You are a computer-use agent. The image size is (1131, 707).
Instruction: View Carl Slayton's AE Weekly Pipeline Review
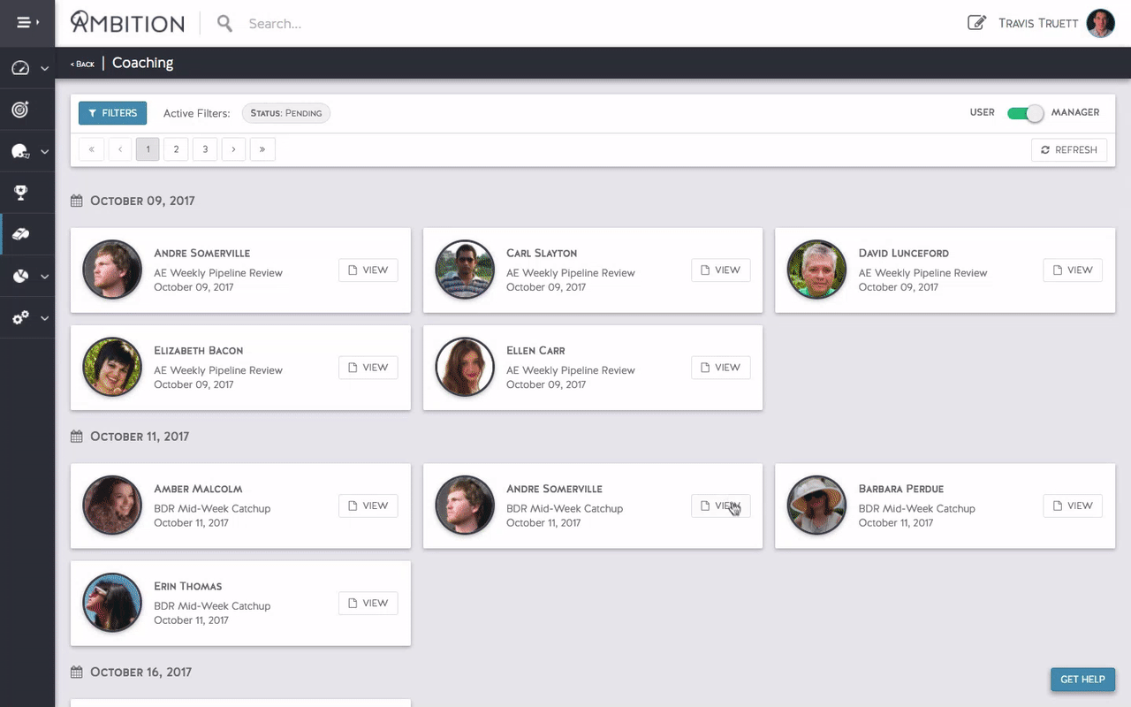[x=721, y=270]
